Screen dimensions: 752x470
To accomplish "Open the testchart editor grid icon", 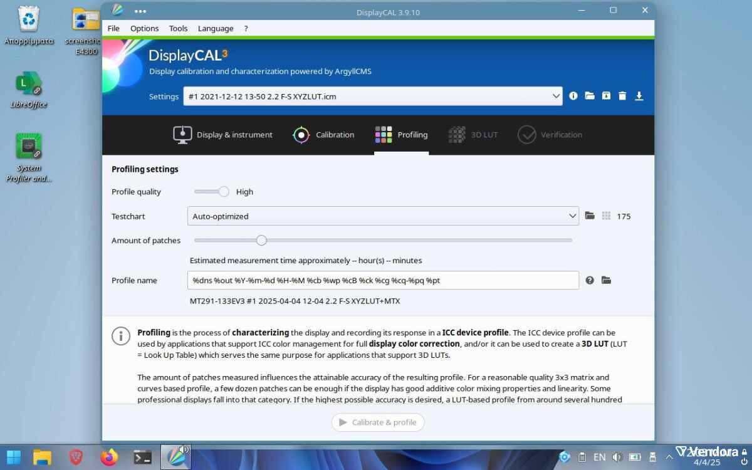I will tap(606, 216).
